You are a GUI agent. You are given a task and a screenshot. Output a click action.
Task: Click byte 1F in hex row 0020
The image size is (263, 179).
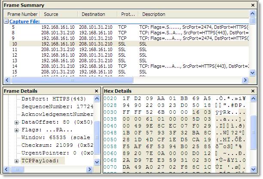pos(126,98)
